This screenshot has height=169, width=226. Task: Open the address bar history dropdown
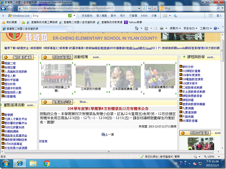(x=139, y=9)
